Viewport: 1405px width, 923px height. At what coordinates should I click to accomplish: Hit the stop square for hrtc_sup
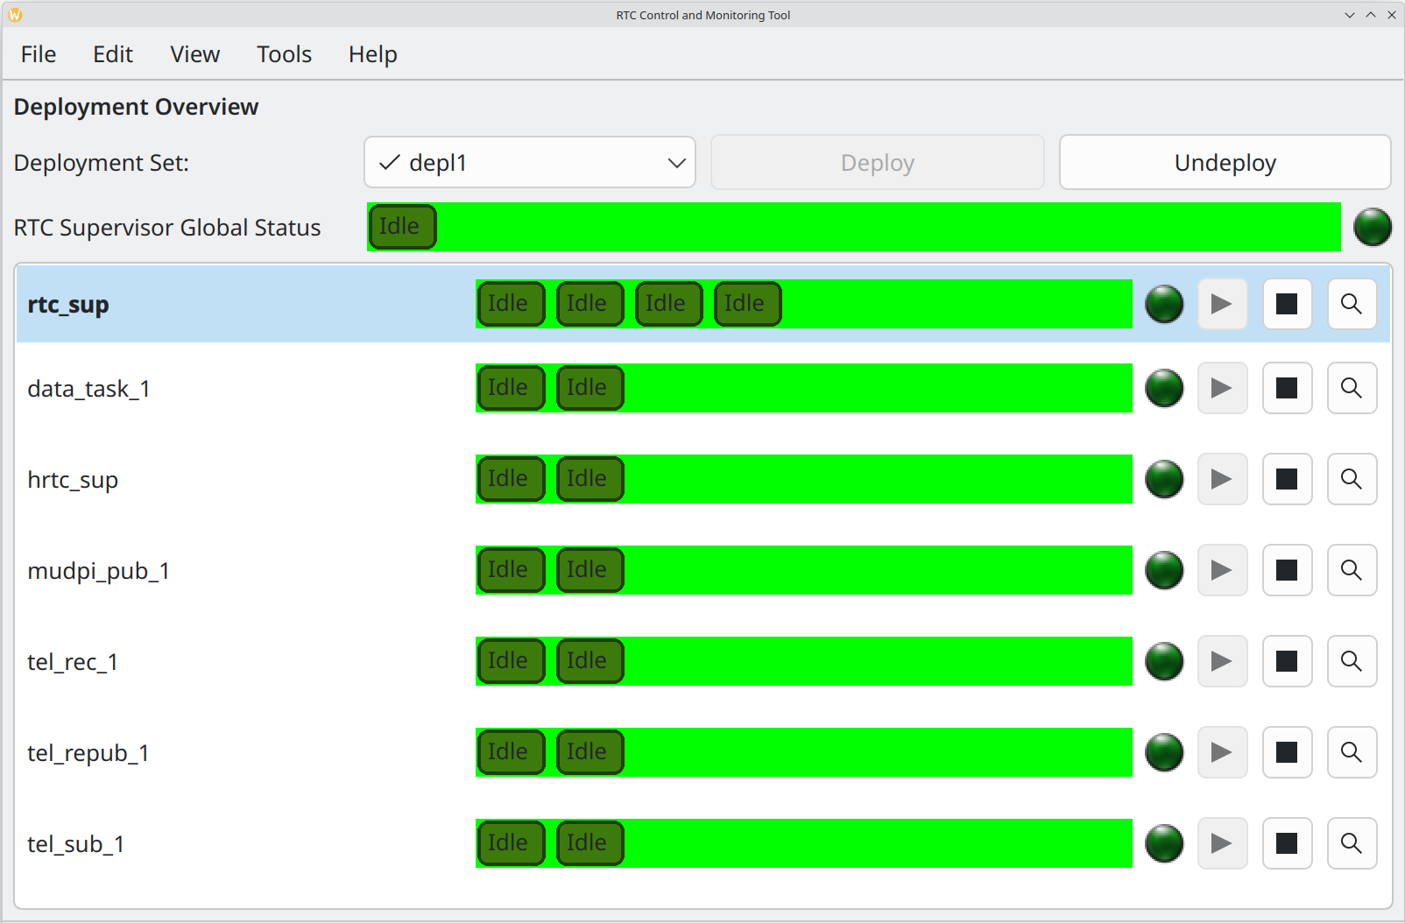[x=1287, y=479]
